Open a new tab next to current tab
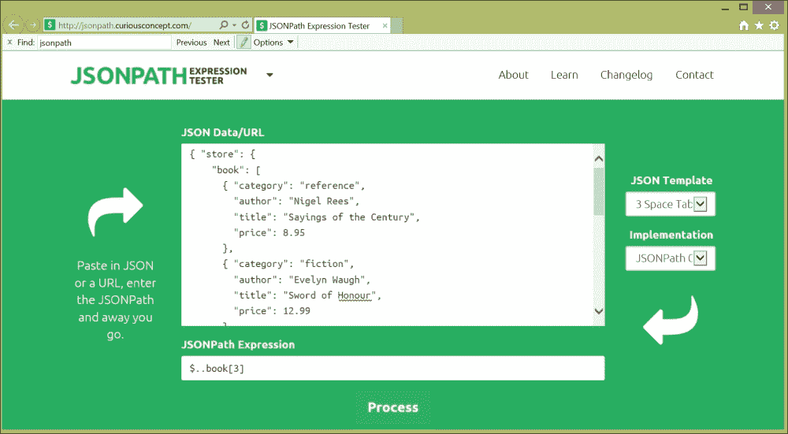The image size is (788, 434). coord(397,26)
